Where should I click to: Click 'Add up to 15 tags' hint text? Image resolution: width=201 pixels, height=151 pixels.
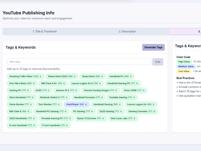(x=33, y=69)
